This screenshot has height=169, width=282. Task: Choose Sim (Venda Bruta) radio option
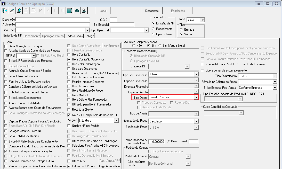pos(160,46)
